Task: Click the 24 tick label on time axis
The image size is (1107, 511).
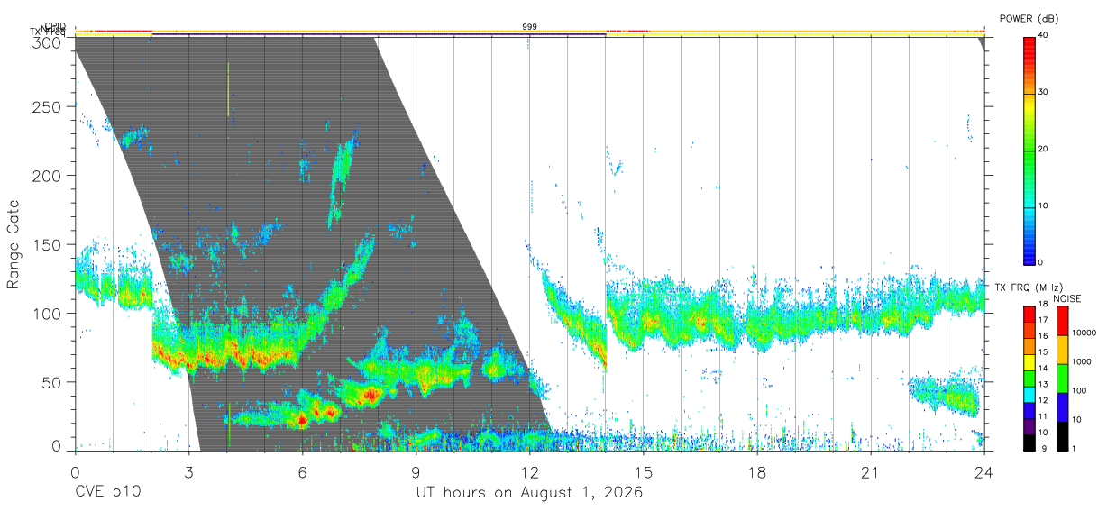Action: click(983, 471)
